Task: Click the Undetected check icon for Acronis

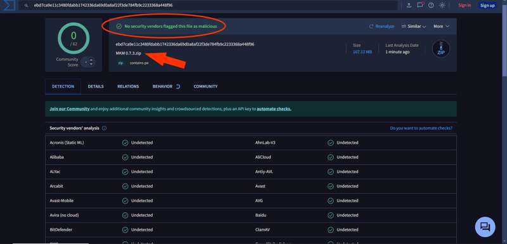Action: pyautogui.click(x=125, y=143)
